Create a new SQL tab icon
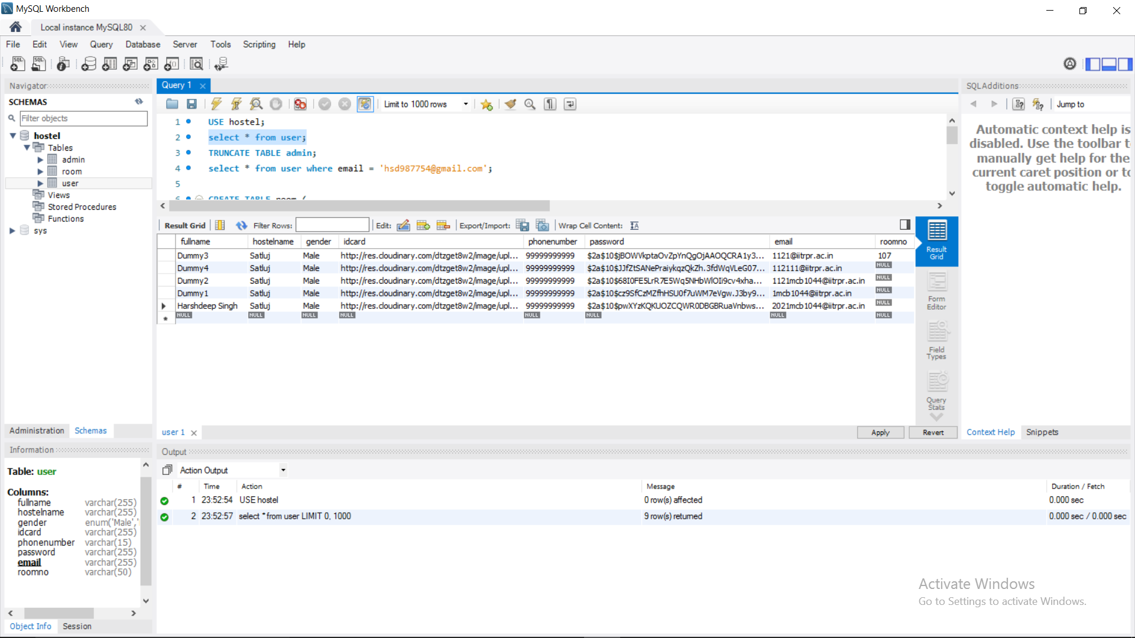Image resolution: width=1135 pixels, height=638 pixels. [18, 64]
